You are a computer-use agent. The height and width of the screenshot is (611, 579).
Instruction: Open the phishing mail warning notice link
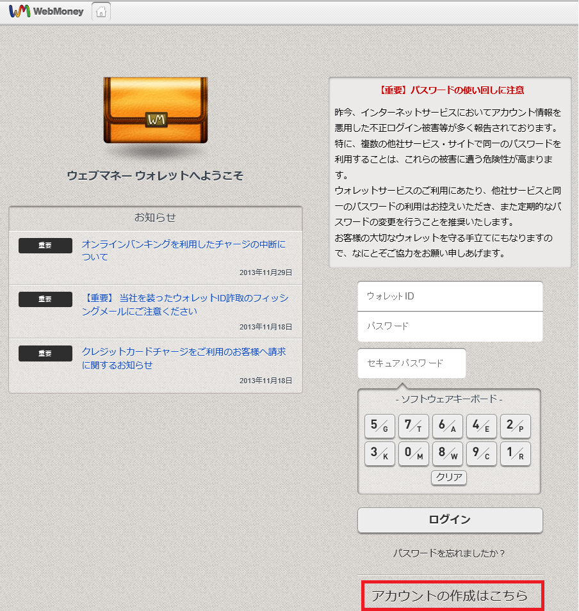click(185, 305)
